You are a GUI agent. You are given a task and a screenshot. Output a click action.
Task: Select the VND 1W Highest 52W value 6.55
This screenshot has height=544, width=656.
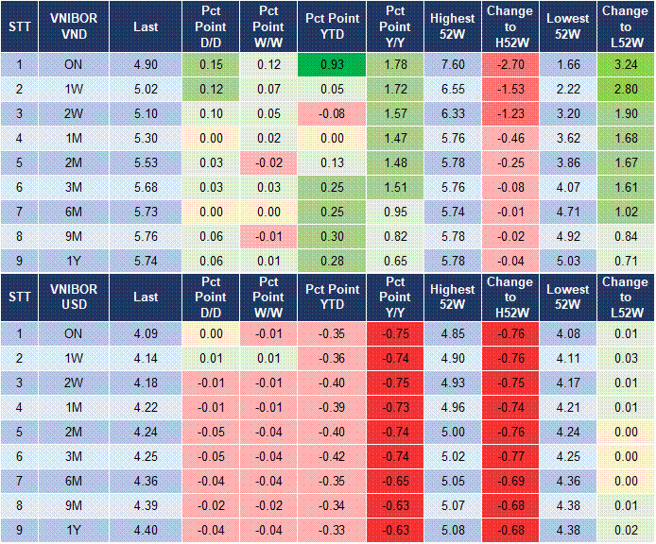coord(452,89)
